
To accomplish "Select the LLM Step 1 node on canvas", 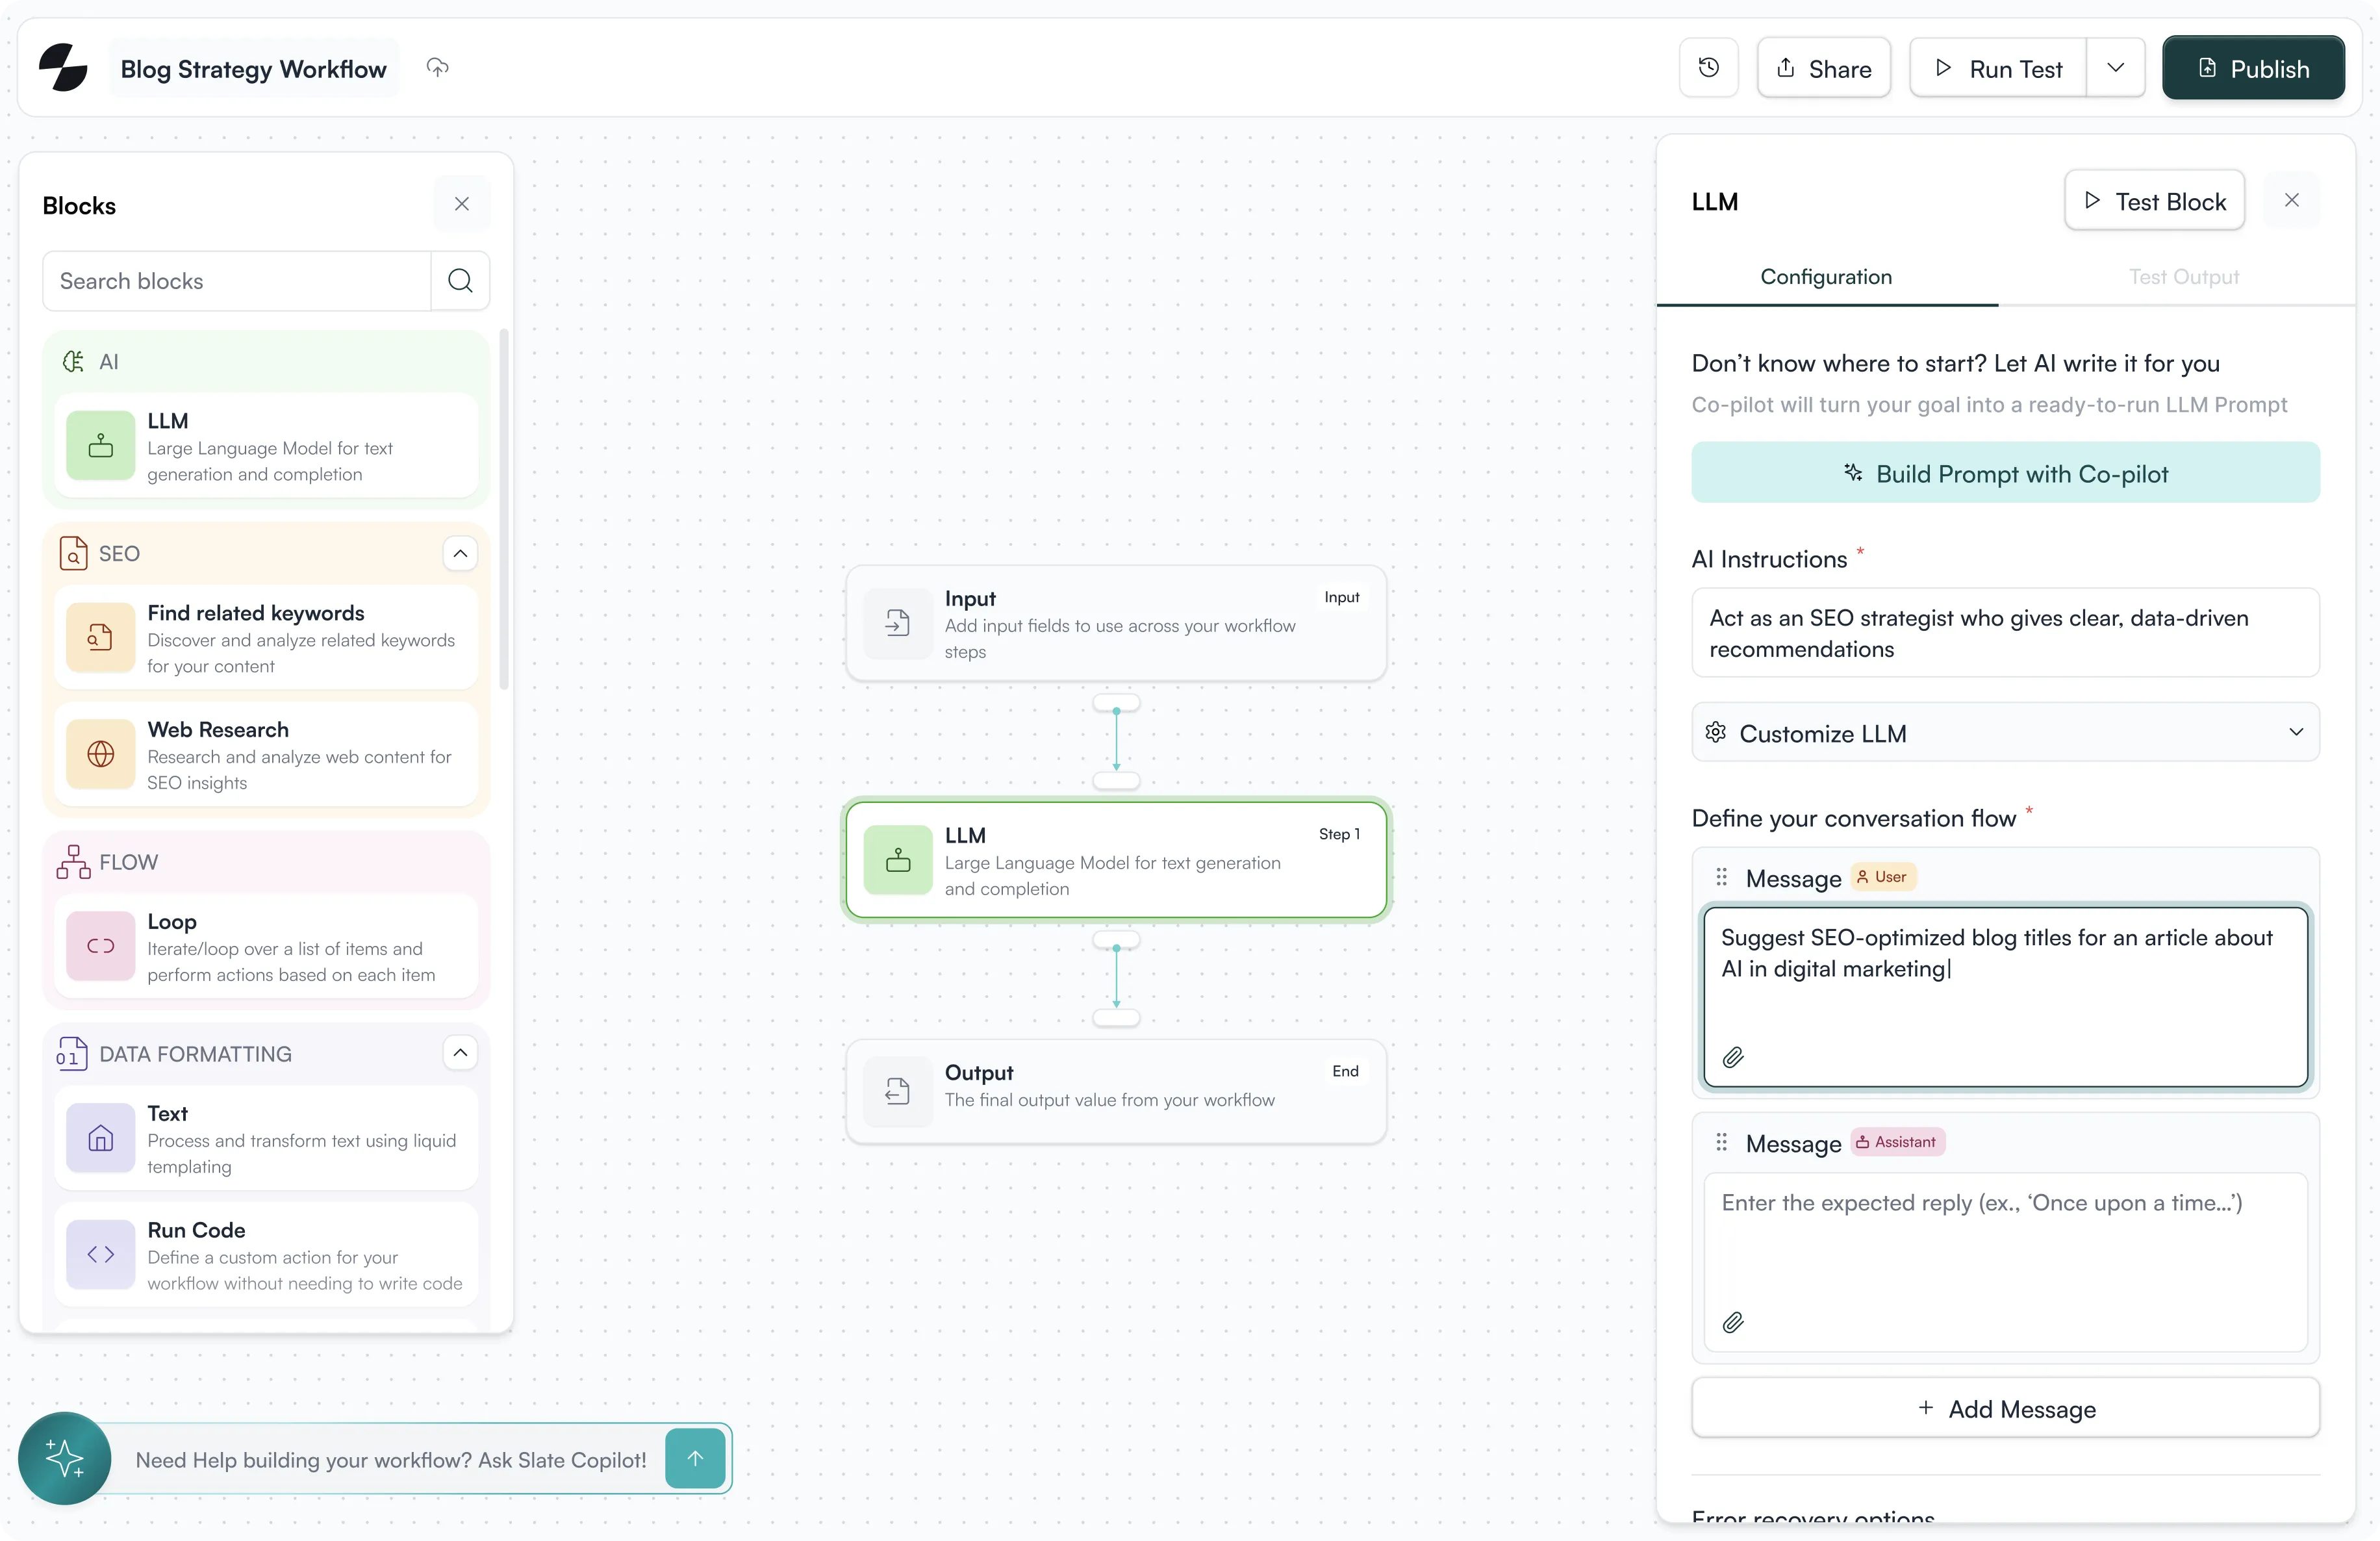I will coord(1116,860).
